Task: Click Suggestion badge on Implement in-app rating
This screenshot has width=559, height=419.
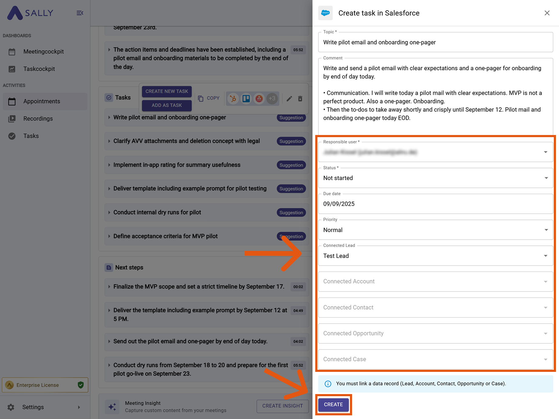Action: point(291,165)
